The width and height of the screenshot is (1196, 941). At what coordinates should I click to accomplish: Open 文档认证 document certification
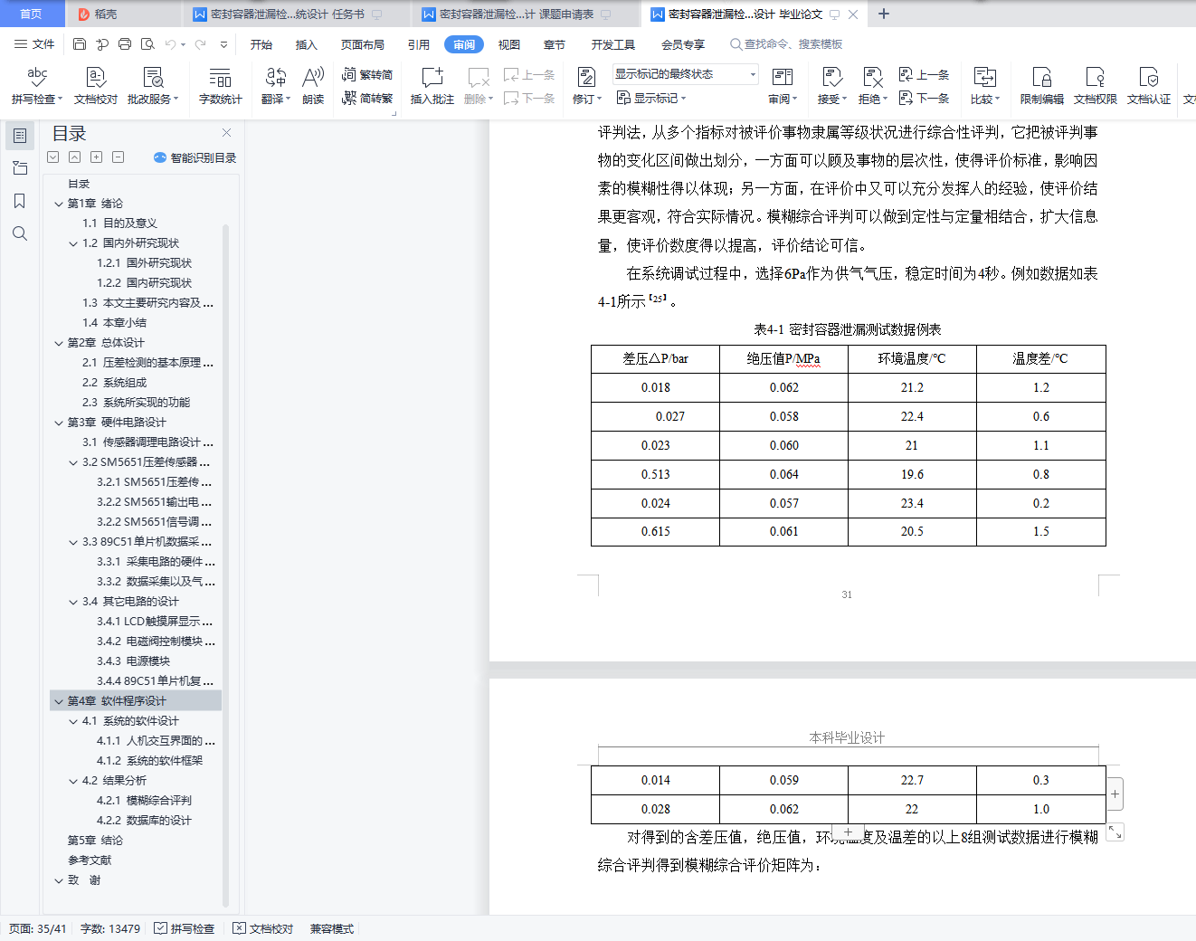pyautogui.click(x=1149, y=86)
